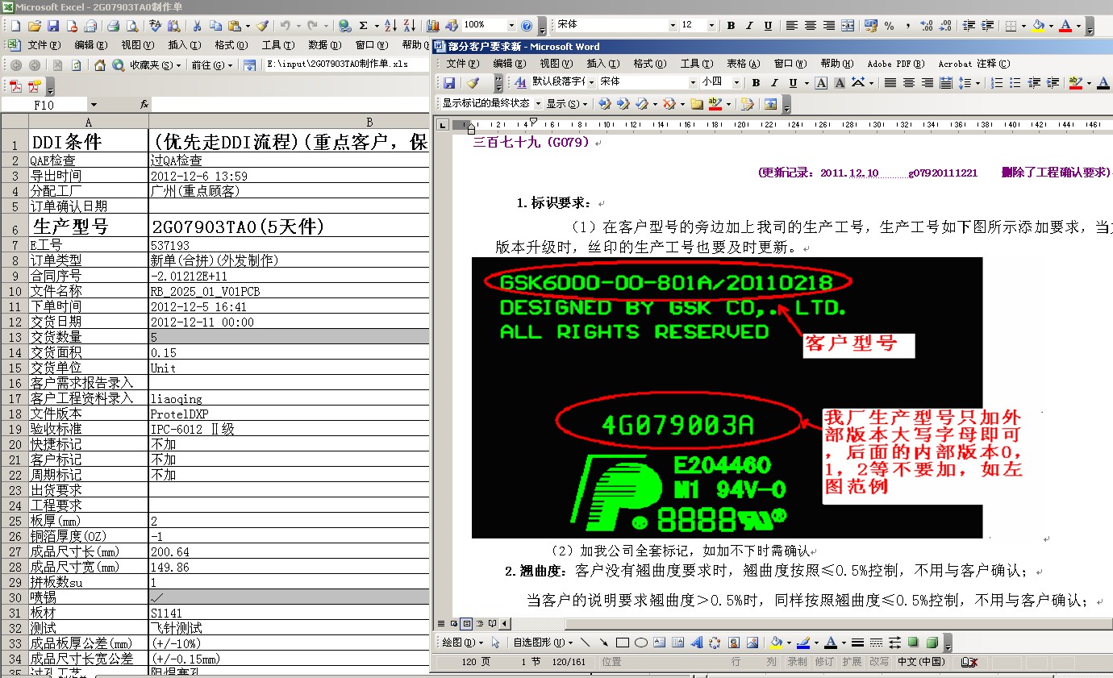Click the 3-D Style icon in Drawing toolbar
This screenshot has width=1113, height=678.
click(x=932, y=643)
